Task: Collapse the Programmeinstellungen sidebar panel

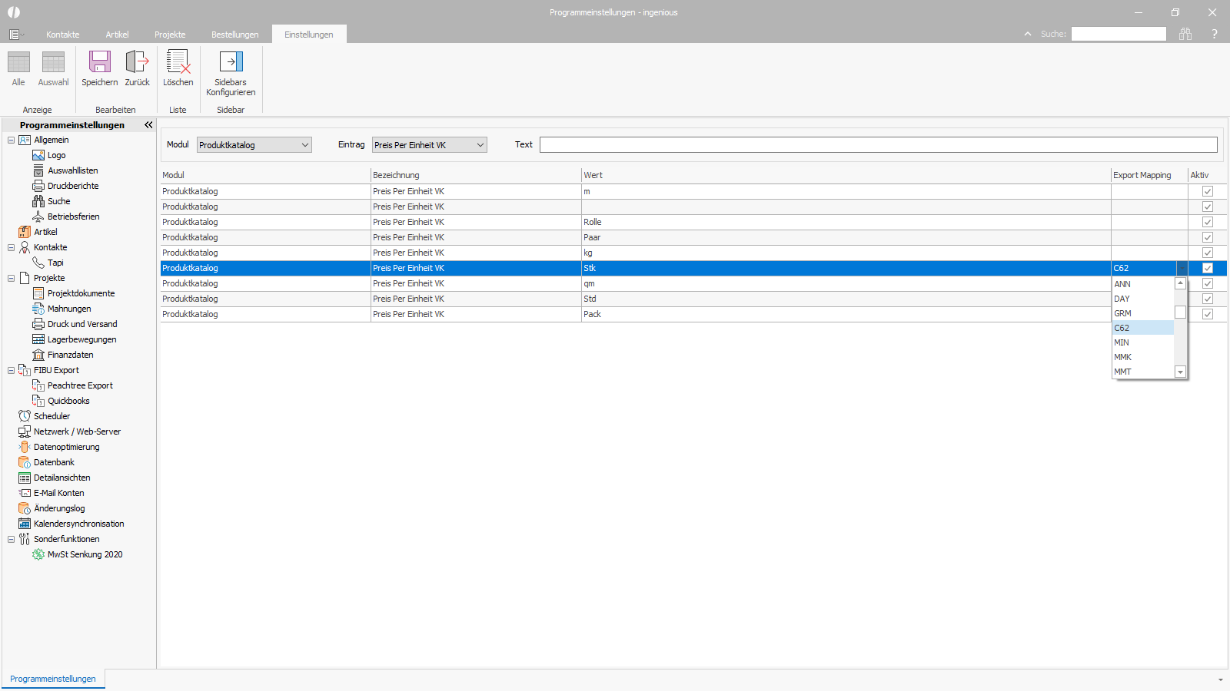Action: click(x=148, y=124)
